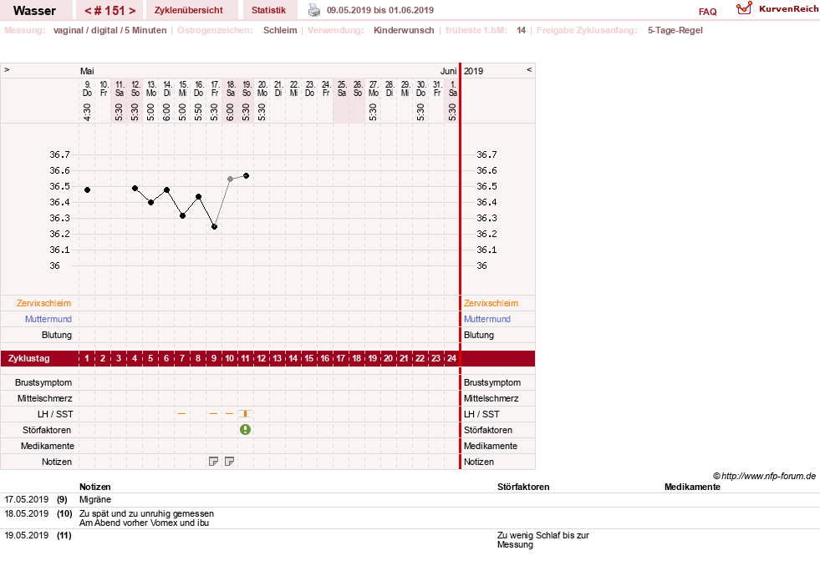Select temperature point on 12 May
820x576 pixels.
(x=135, y=188)
